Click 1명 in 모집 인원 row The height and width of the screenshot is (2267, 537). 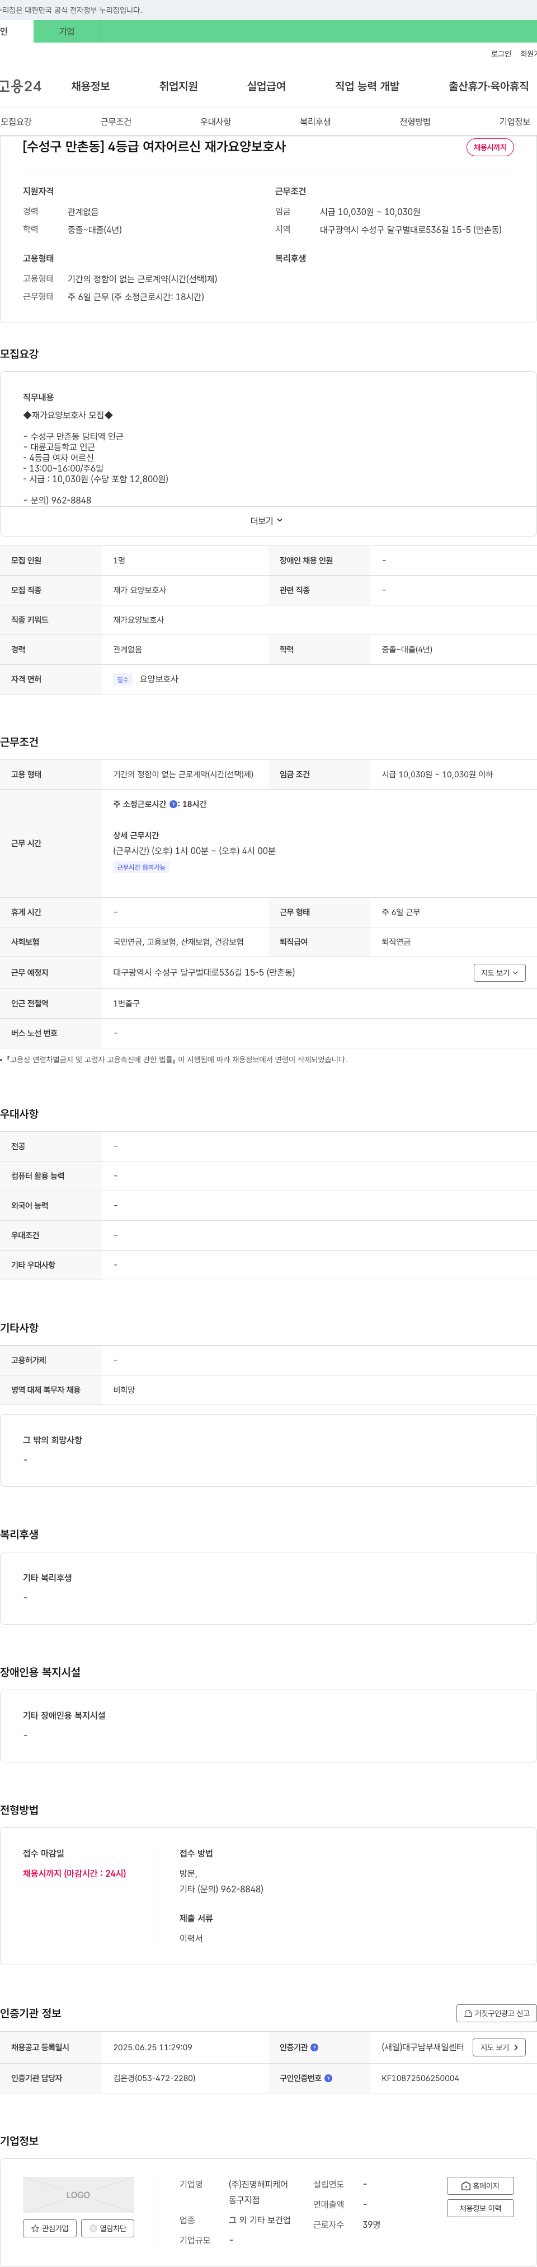point(120,561)
